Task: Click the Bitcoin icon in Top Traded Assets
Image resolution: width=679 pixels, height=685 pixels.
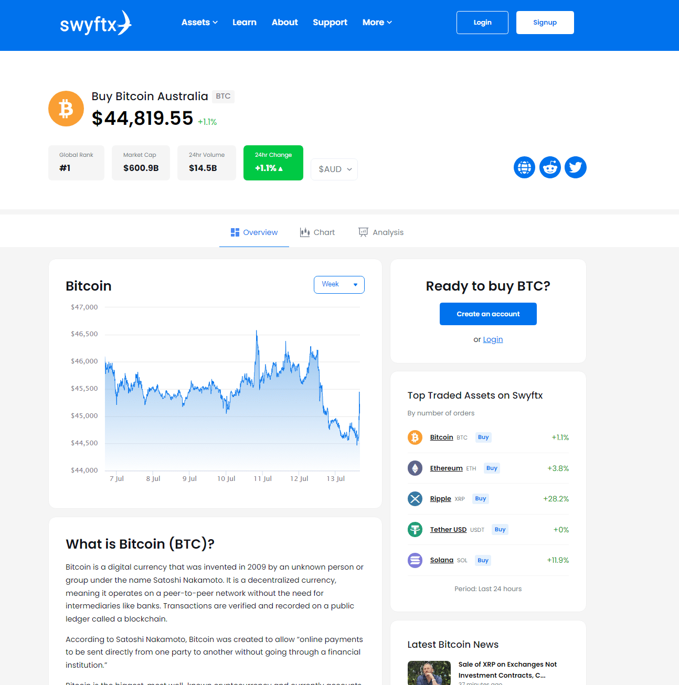Action: tap(415, 437)
